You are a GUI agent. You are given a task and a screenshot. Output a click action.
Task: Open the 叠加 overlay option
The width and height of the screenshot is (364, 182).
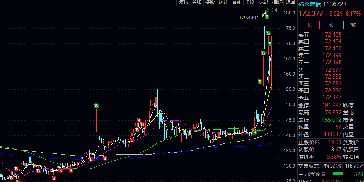tap(197, 2)
